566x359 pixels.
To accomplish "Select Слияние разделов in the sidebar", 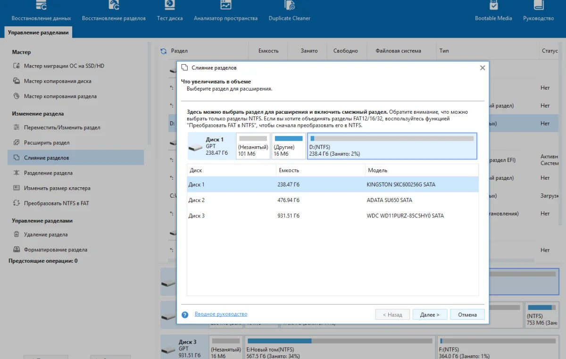I will [46, 158].
